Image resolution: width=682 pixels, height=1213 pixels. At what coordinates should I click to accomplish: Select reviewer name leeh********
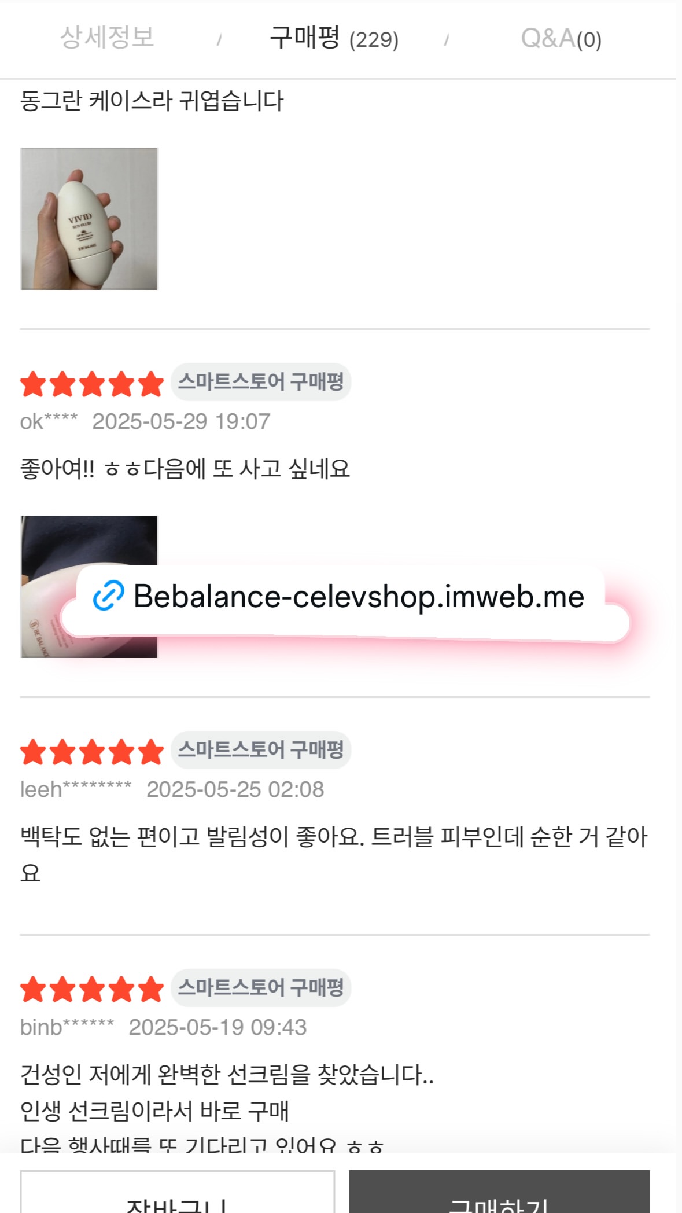pos(76,789)
